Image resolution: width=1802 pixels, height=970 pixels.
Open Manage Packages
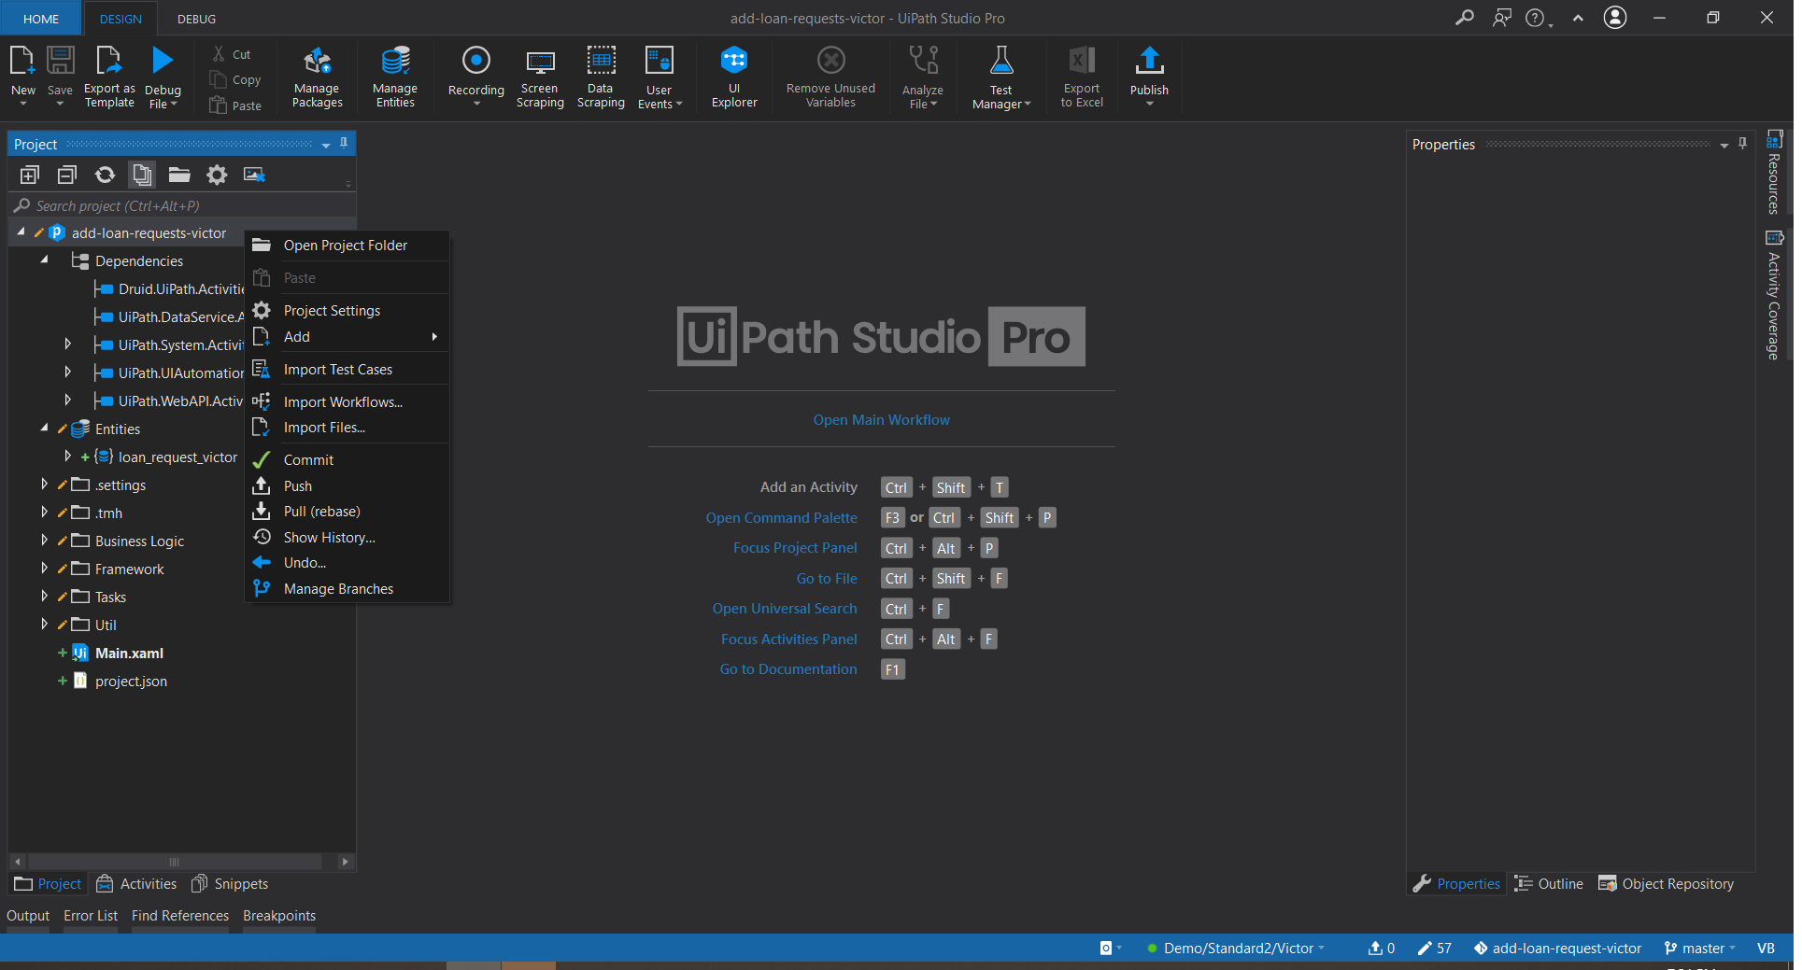point(317,77)
